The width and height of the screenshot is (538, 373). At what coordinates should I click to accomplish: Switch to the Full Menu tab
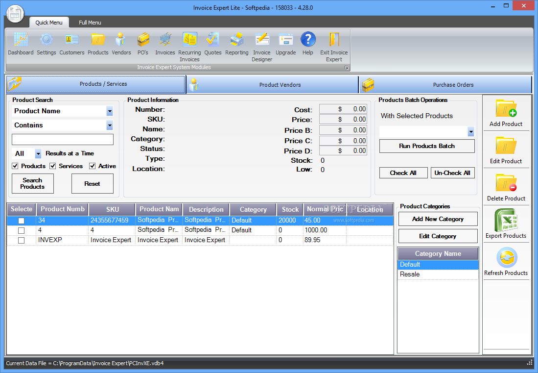coord(90,23)
